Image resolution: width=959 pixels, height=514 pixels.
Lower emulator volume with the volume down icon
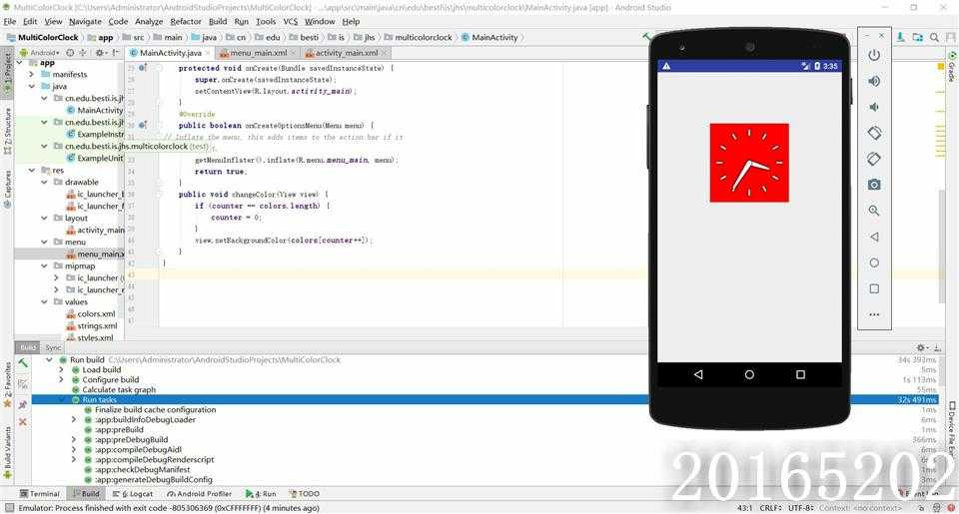coord(874,107)
